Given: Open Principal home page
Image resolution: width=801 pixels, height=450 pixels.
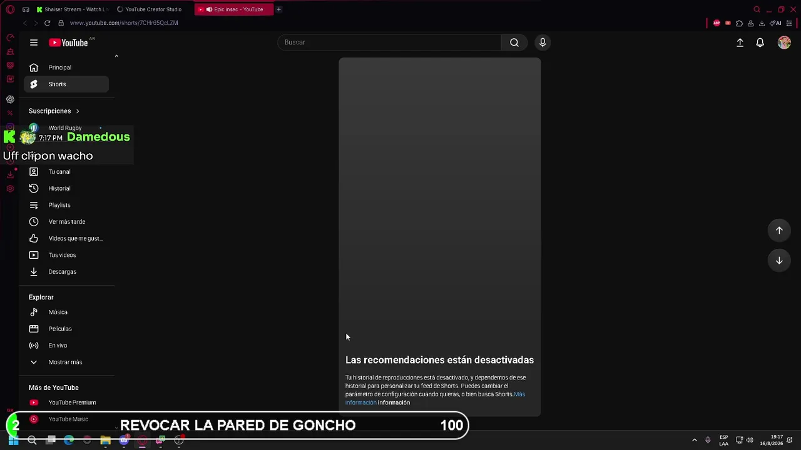Looking at the screenshot, I should (x=66, y=67).
